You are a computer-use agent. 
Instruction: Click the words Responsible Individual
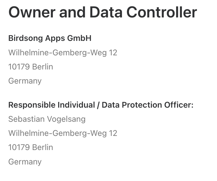pyautogui.click(x=52, y=105)
